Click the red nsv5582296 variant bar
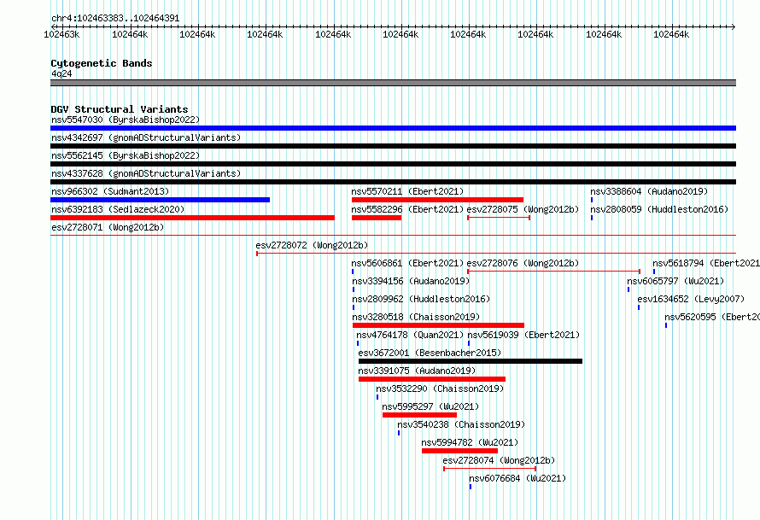The width and height of the screenshot is (760, 520). [x=377, y=218]
